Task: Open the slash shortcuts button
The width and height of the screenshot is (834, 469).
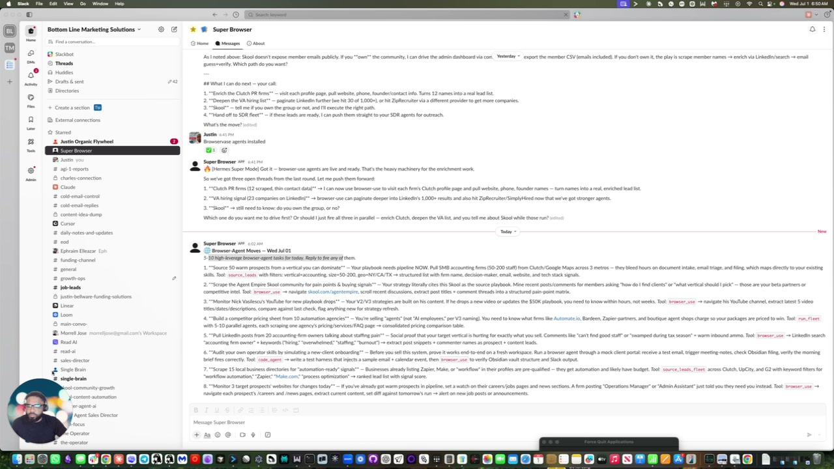Action: click(267, 434)
